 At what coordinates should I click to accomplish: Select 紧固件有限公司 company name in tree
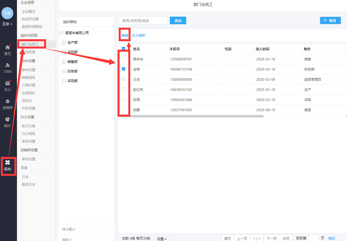[77, 33]
